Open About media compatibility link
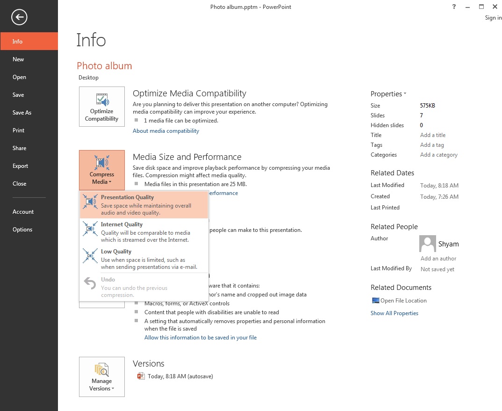Viewport: 502px width, 411px height. click(166, 131)
